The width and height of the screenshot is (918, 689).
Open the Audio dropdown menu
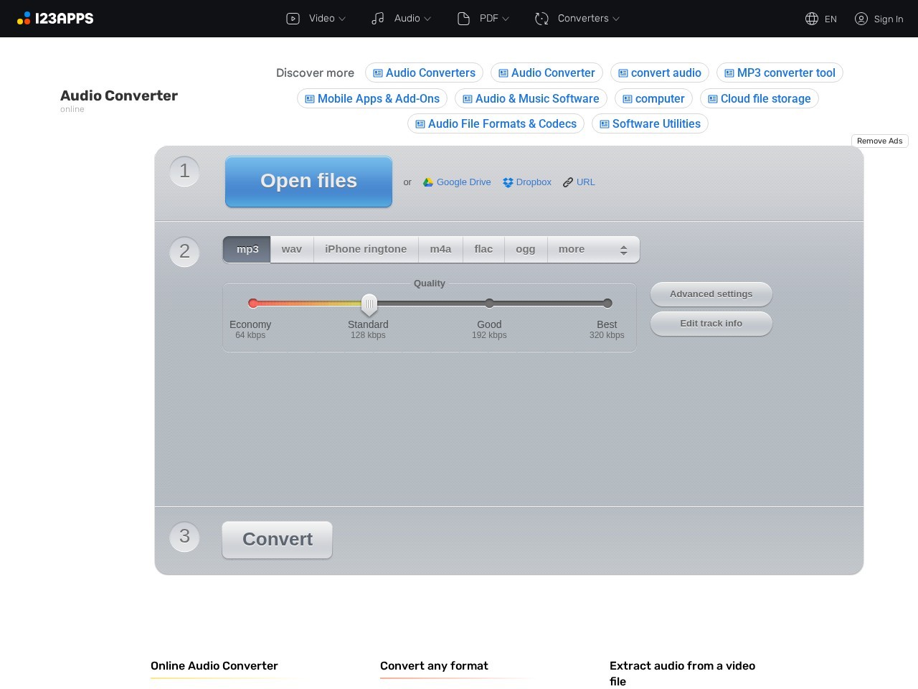(402, 19)
